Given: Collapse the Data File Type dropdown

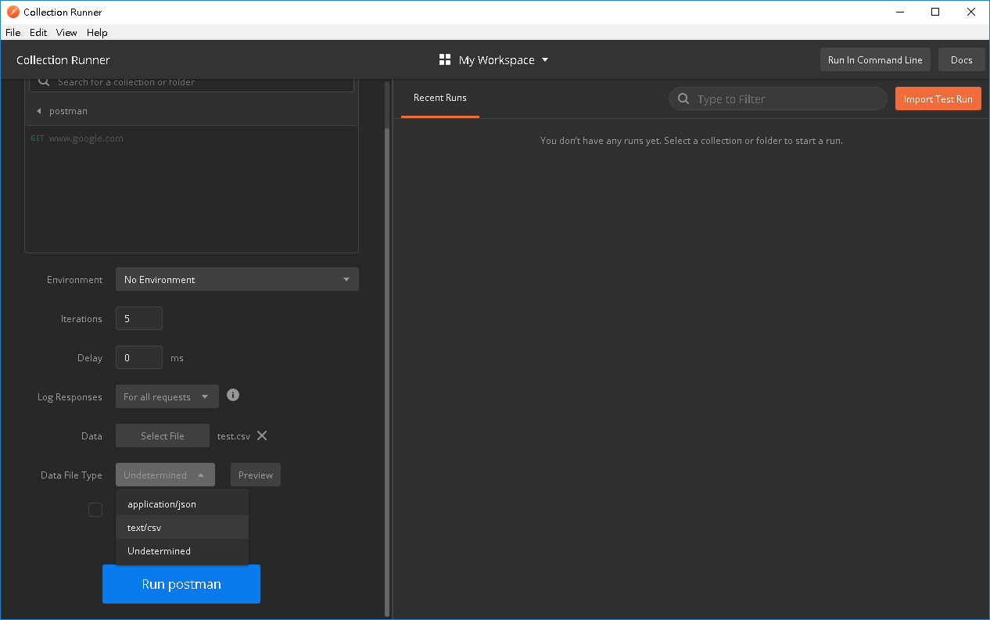Looking at the screenshot, I should coord(165,475).
